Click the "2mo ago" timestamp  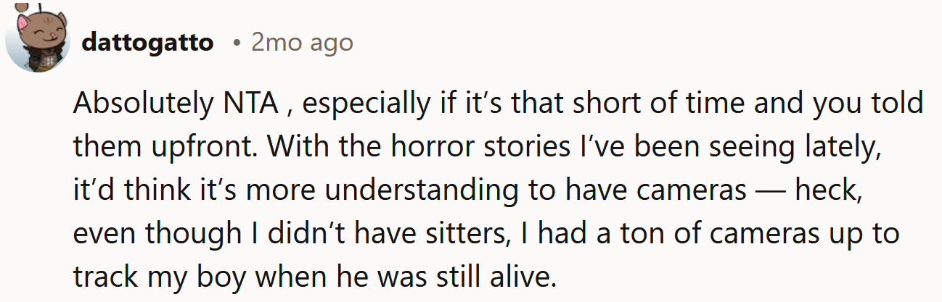coord(302,43)
